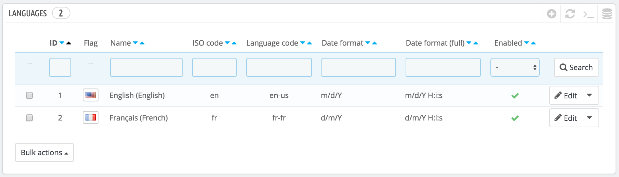Open the Bulk actions menu
Viewport: 619px width, 177px height.
click(x=44, y=152)
